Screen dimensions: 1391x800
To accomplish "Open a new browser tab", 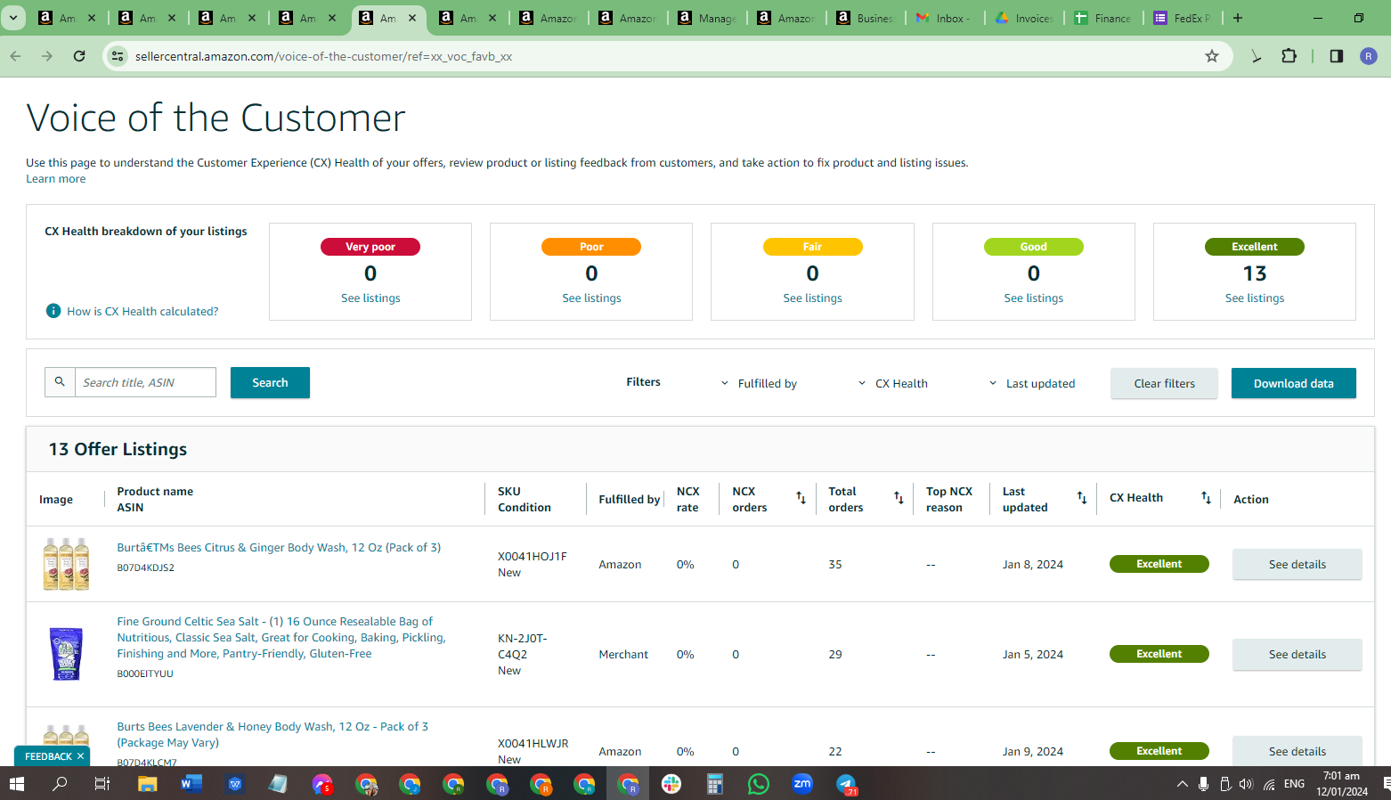I will tap(1238, 18).
